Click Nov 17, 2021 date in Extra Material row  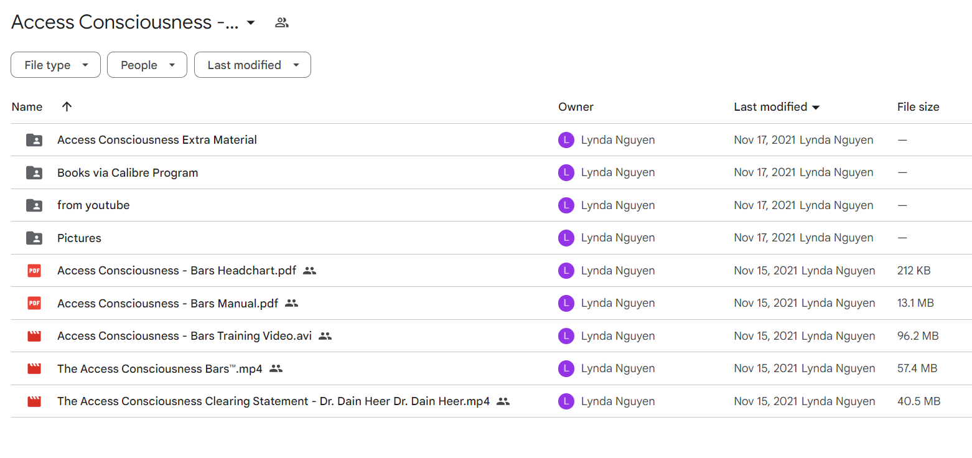[x=765, y=140]
